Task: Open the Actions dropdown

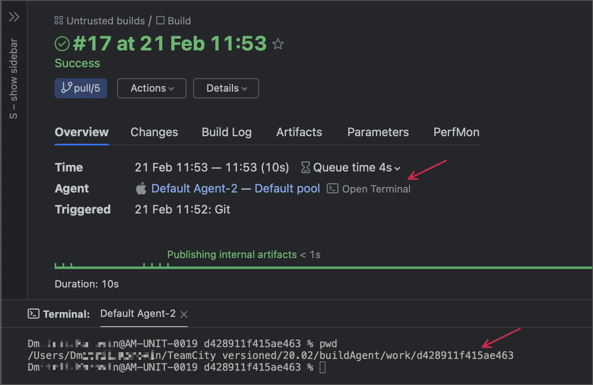Action: click(x=152, y=88)
